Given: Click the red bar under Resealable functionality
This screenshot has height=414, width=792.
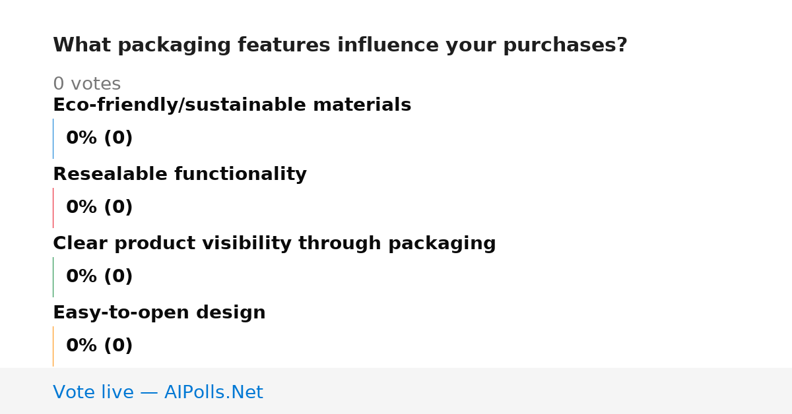Looking at the screenshot, I should [53, 208].
